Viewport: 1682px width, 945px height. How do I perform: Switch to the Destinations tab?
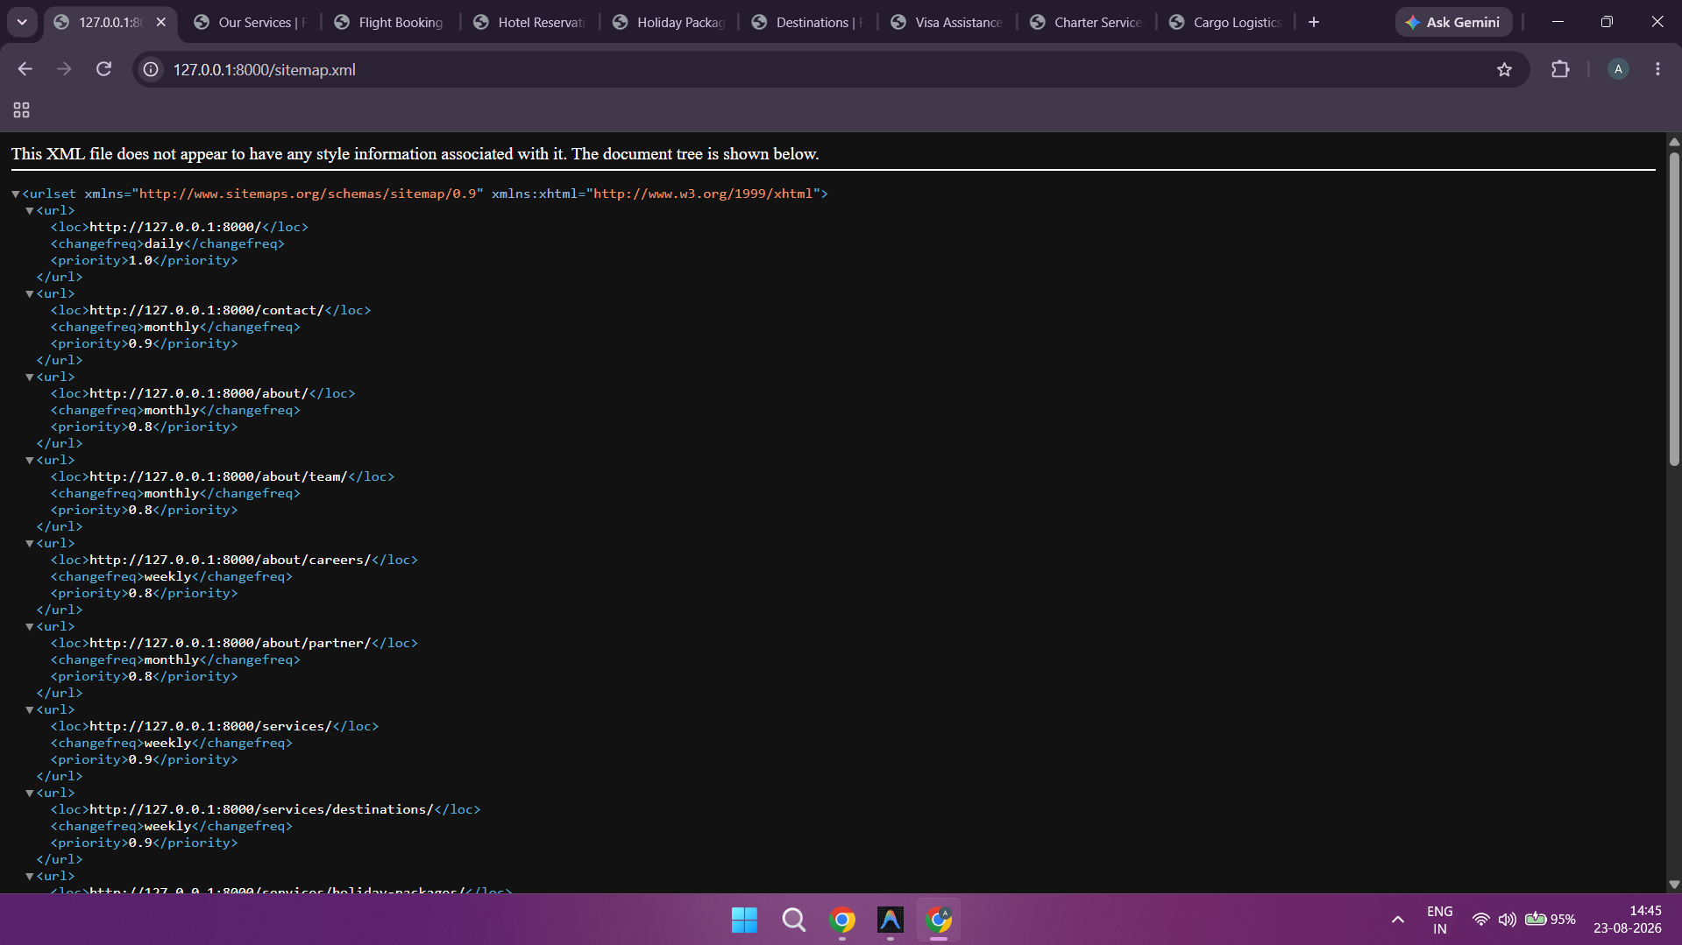coord(809,22)
